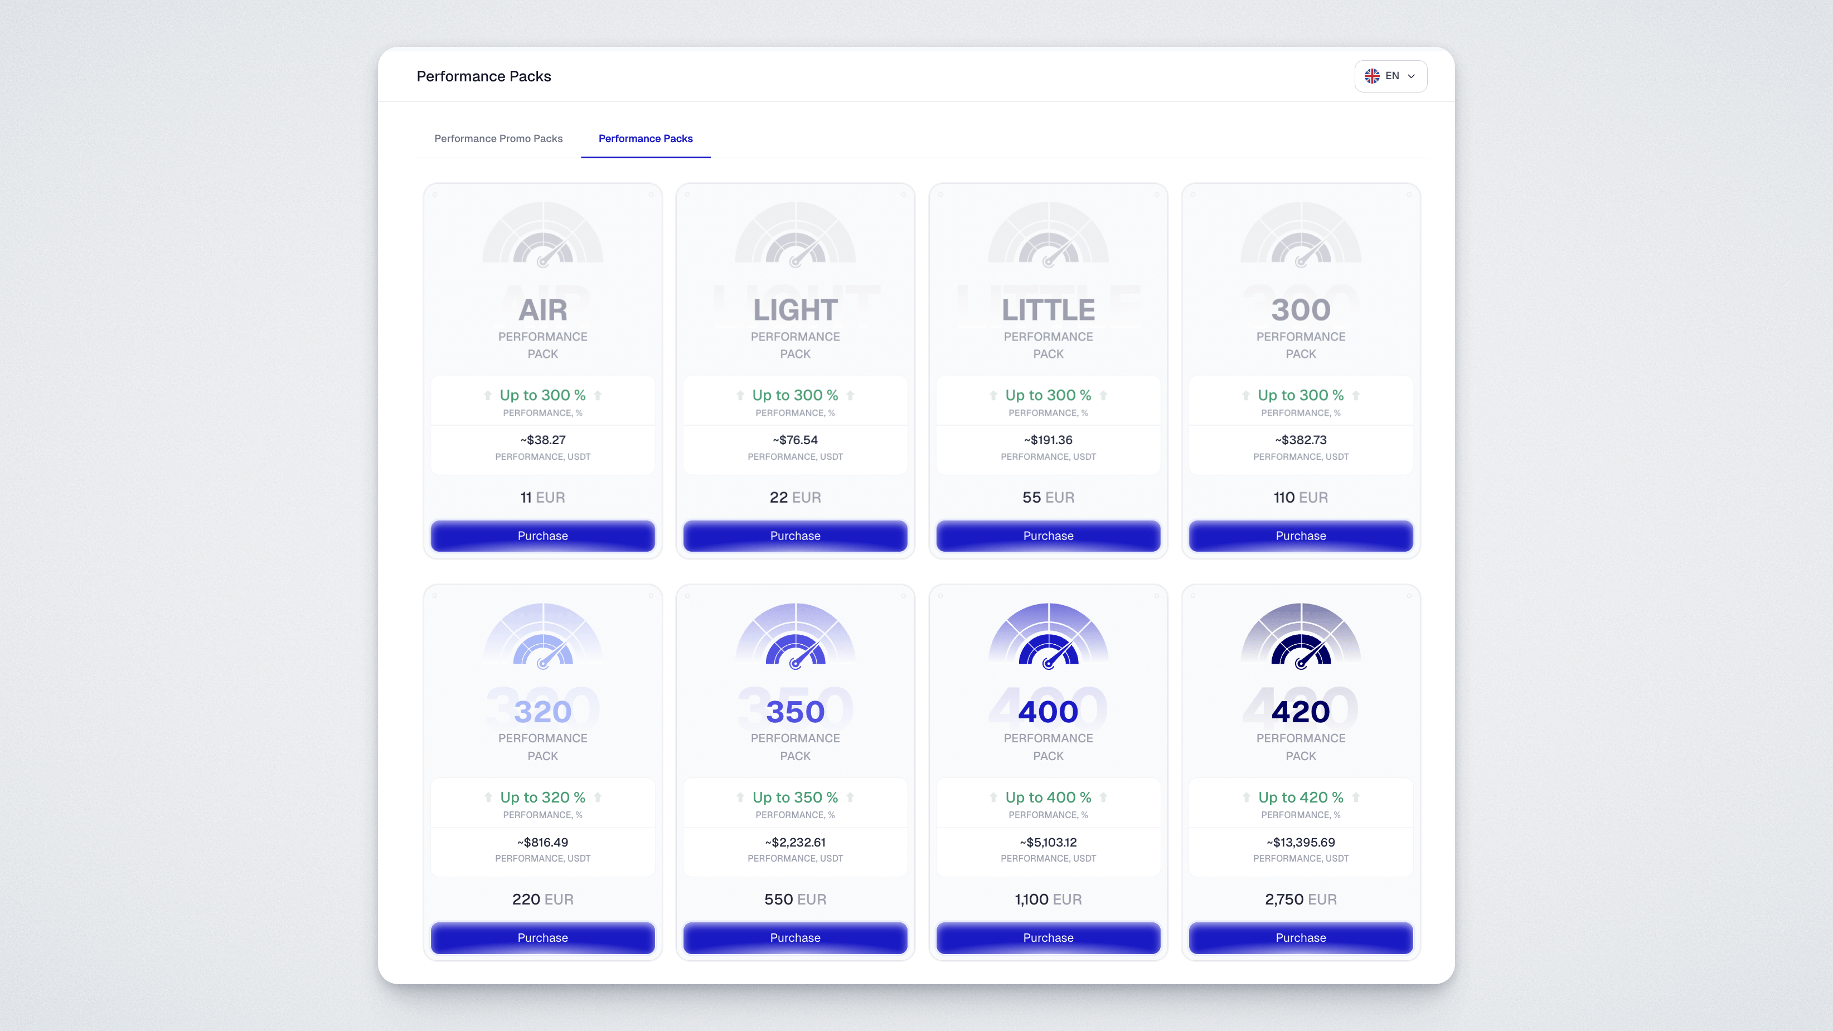The image size is (1833, 1031).
Task: Buy the 350 Performance Pack
Action: pos(795,938)
